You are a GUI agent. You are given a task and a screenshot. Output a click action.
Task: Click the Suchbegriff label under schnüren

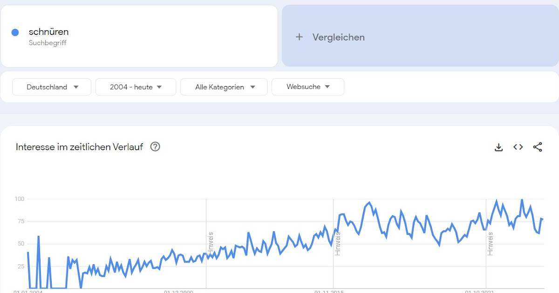point(48,43)
